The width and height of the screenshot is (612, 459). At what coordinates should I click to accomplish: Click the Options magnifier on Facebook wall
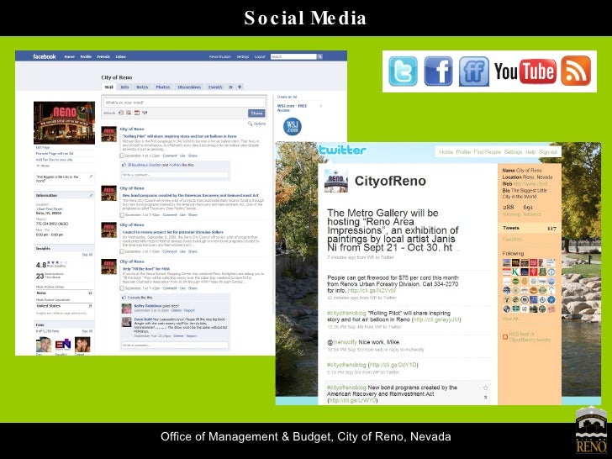pyautogui.click(x=251, y=124)
